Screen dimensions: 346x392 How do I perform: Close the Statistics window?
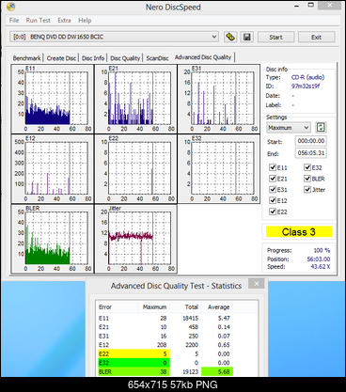[257, 284]
